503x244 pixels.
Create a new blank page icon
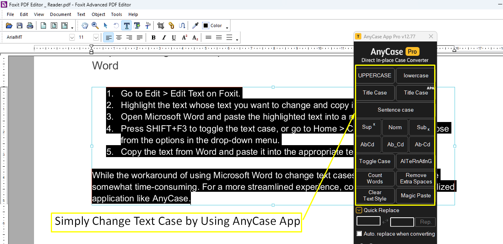click(x=43, y=26)
